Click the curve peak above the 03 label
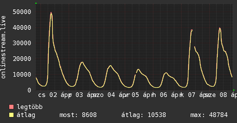237x123 pixels. coord(82,62)
